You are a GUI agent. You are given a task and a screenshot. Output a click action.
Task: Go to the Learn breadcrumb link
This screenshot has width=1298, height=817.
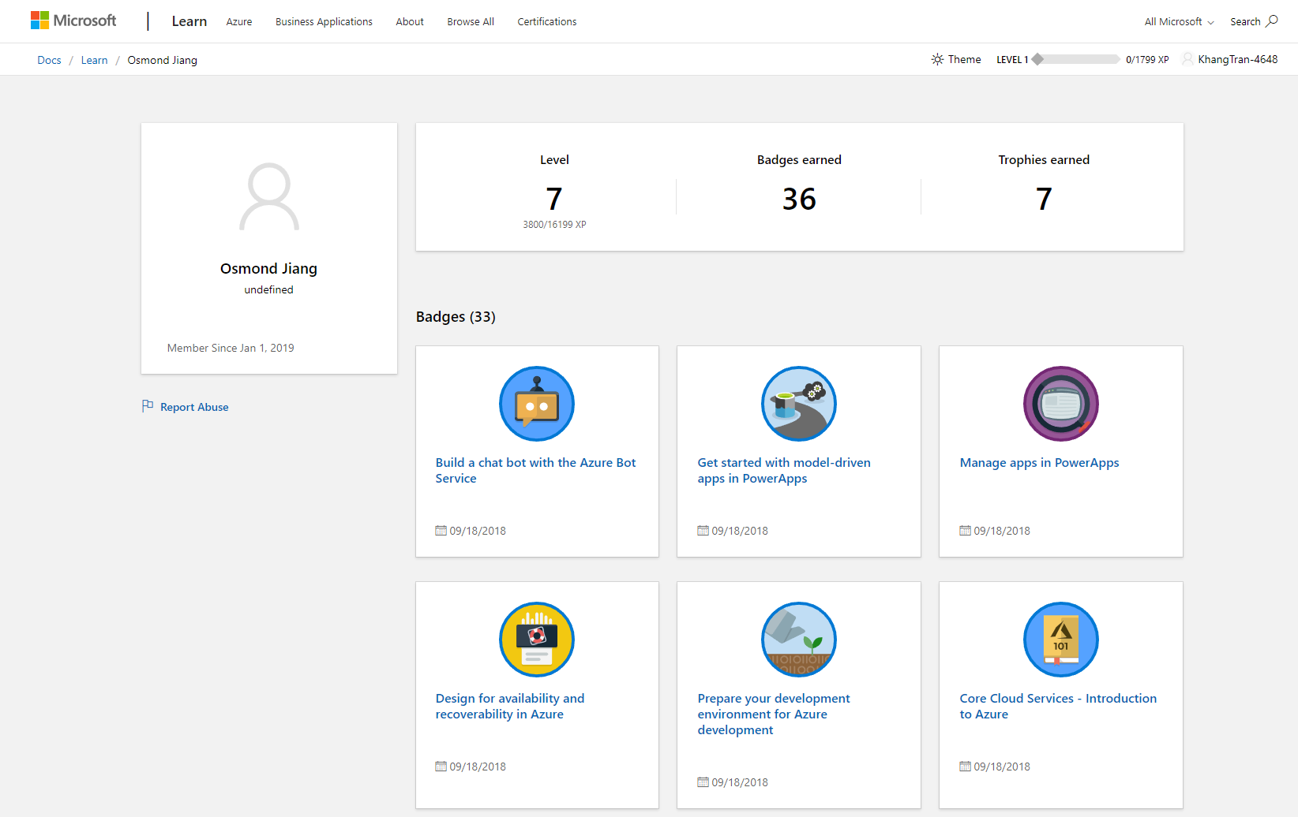(94, 60)
